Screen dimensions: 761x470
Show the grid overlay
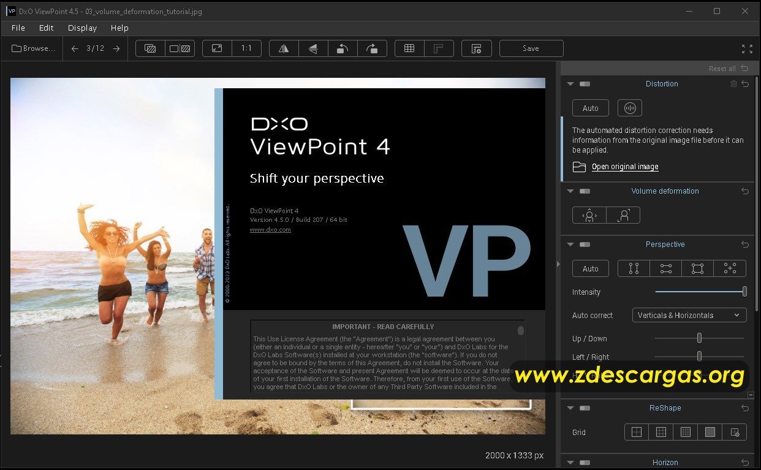point(409,48)
